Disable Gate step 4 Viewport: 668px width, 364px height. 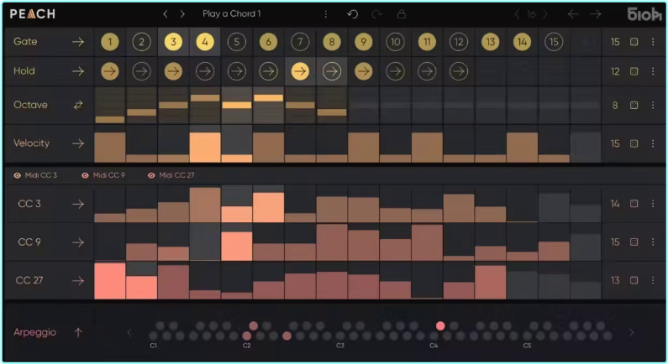coord(205,42)
